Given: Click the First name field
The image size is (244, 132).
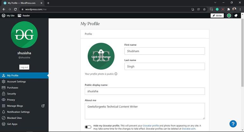Looking at the screenshot, I should point(165,51).
